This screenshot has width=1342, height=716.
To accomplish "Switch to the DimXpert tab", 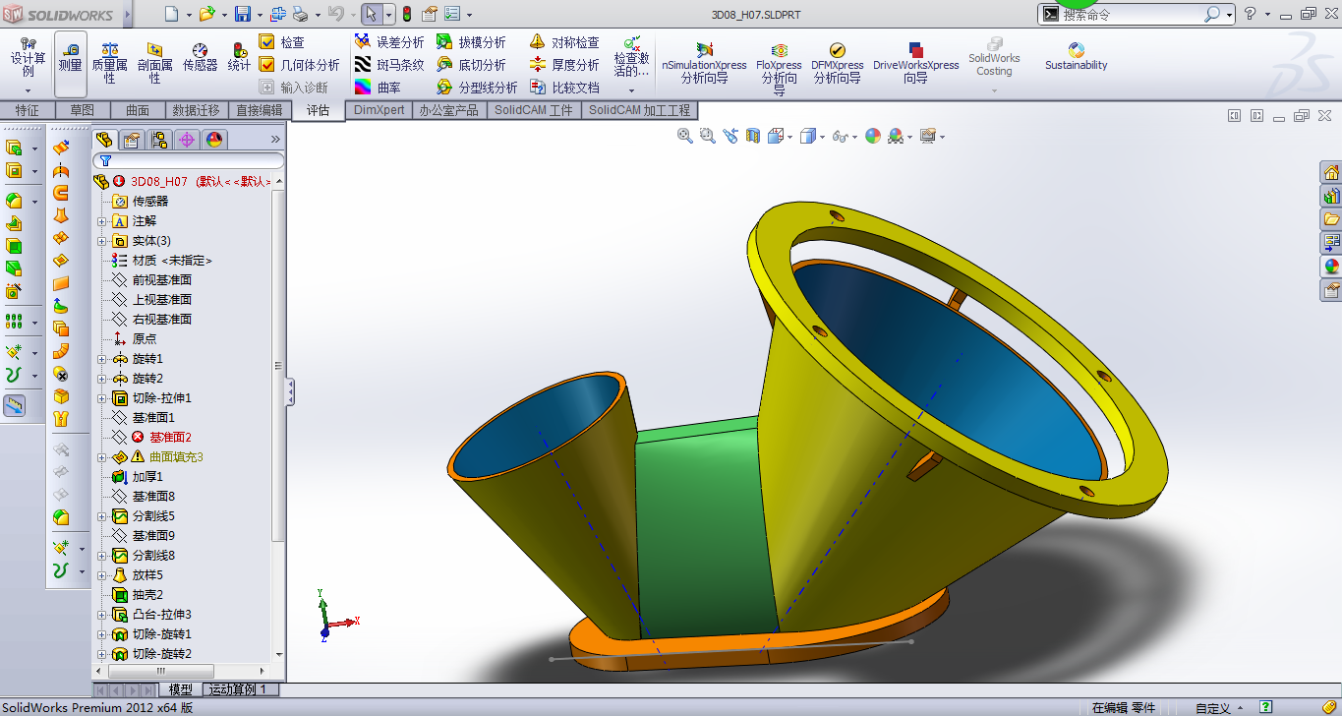I will (379, 110).
